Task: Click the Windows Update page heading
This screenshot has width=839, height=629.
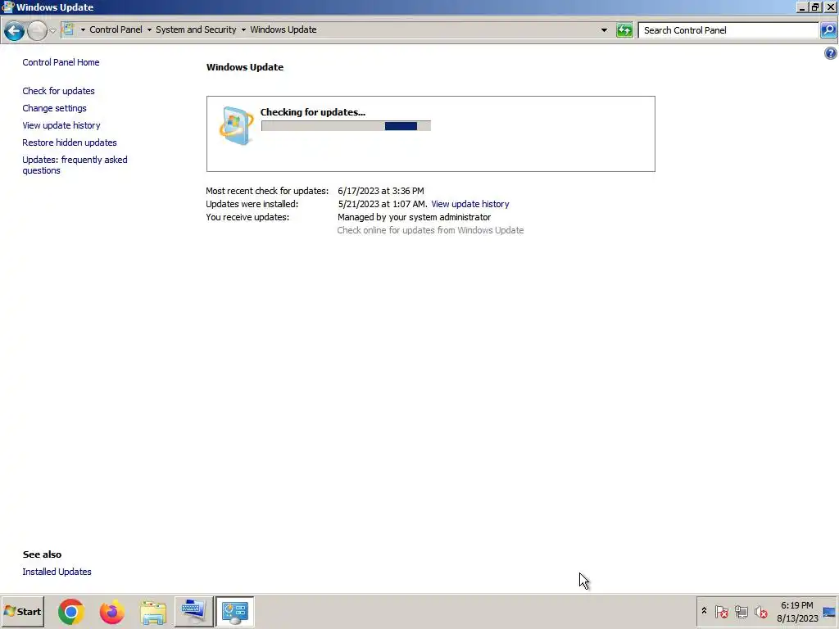Action: pyautogui.click(x=245, y=67)
